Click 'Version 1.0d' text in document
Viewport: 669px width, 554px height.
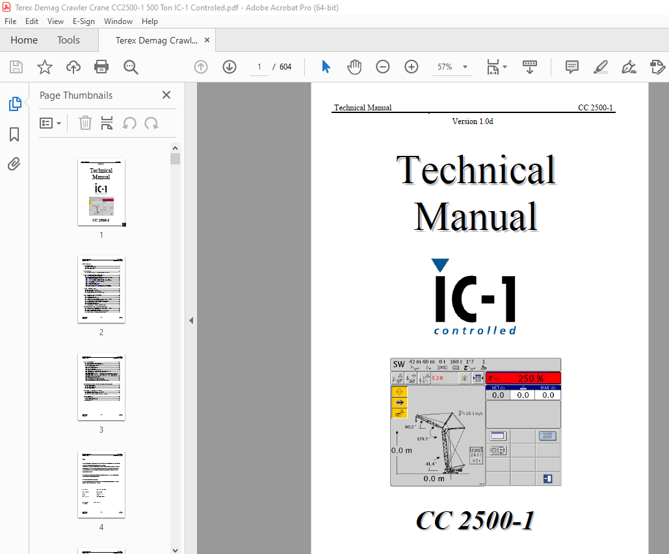coord(472,121)
